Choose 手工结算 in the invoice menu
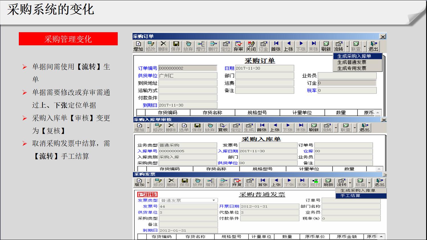This screenshot has height=240, width=427. point(350,196)
